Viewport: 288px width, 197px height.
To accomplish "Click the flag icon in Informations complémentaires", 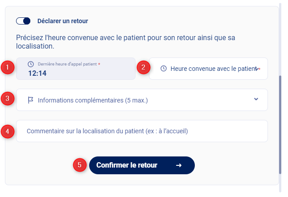I will pos(30,100).
